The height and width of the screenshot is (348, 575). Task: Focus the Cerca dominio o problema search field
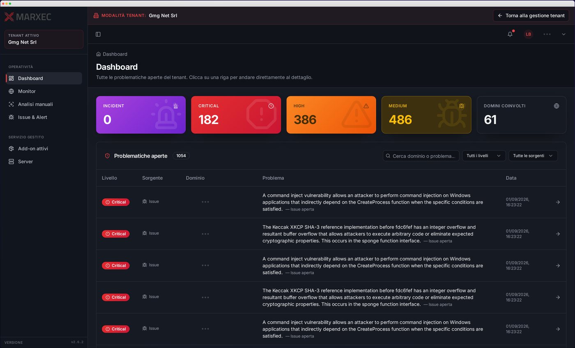pos(421,156)
